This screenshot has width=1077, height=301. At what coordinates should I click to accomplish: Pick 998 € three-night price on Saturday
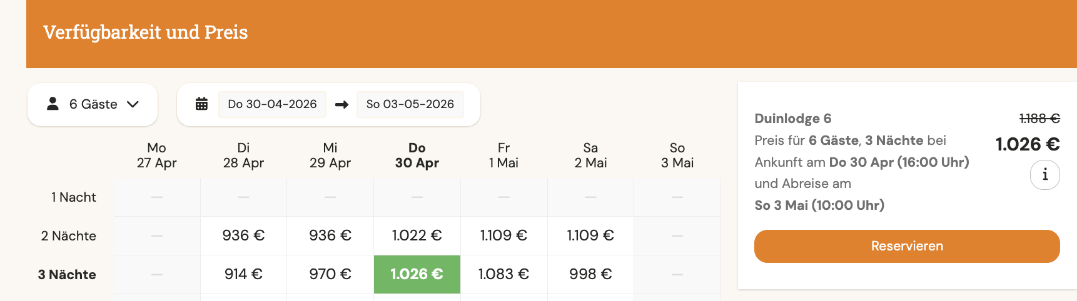(x=590, y=274)
